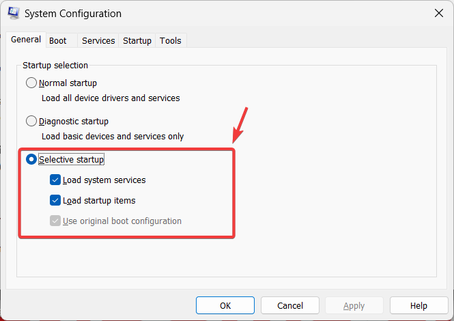Image resolution: width=454 pixels, height=321 pixels.
Task: Uncheck Load system services
Action: 55,180
